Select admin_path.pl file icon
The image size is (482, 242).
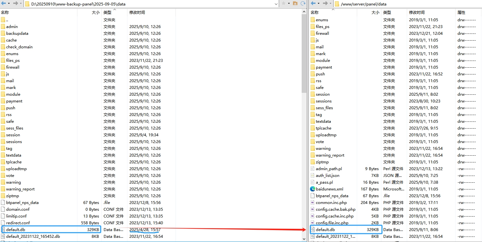click(312, 169)
